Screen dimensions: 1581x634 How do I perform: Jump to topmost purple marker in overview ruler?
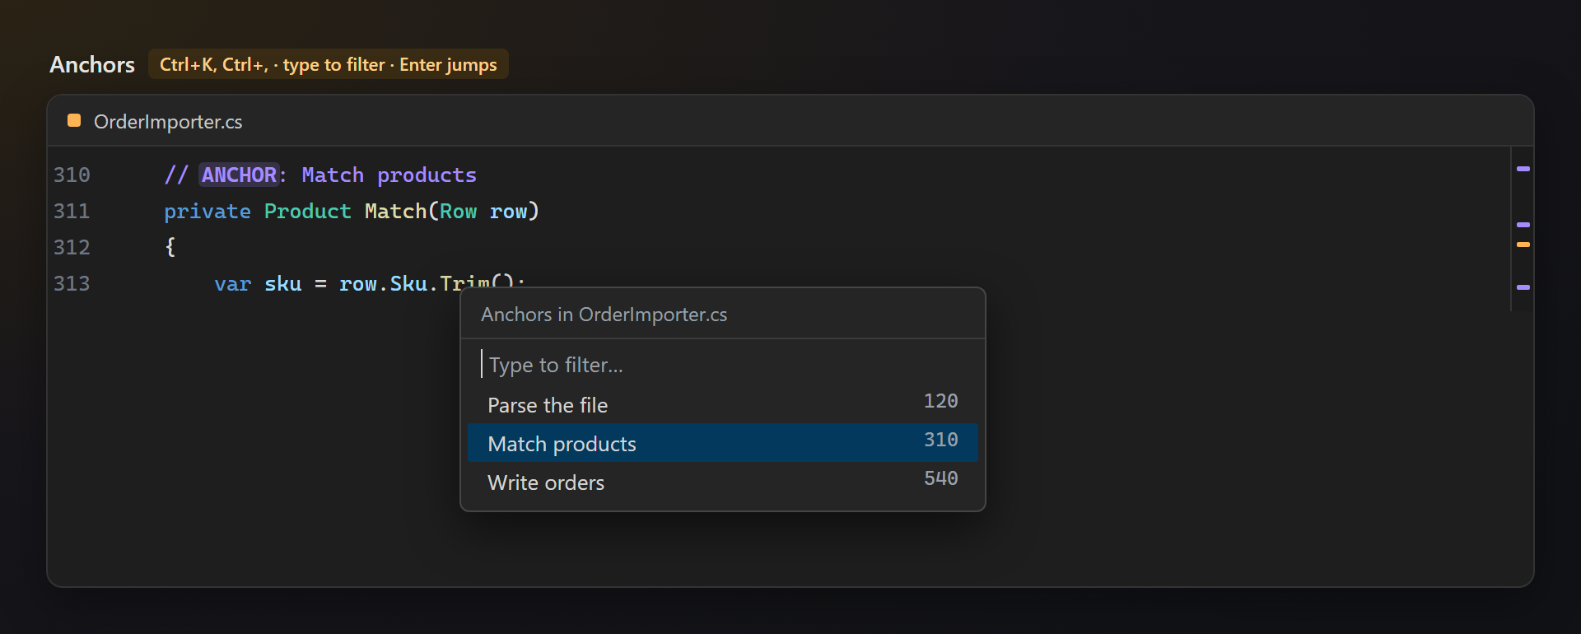1523,169
